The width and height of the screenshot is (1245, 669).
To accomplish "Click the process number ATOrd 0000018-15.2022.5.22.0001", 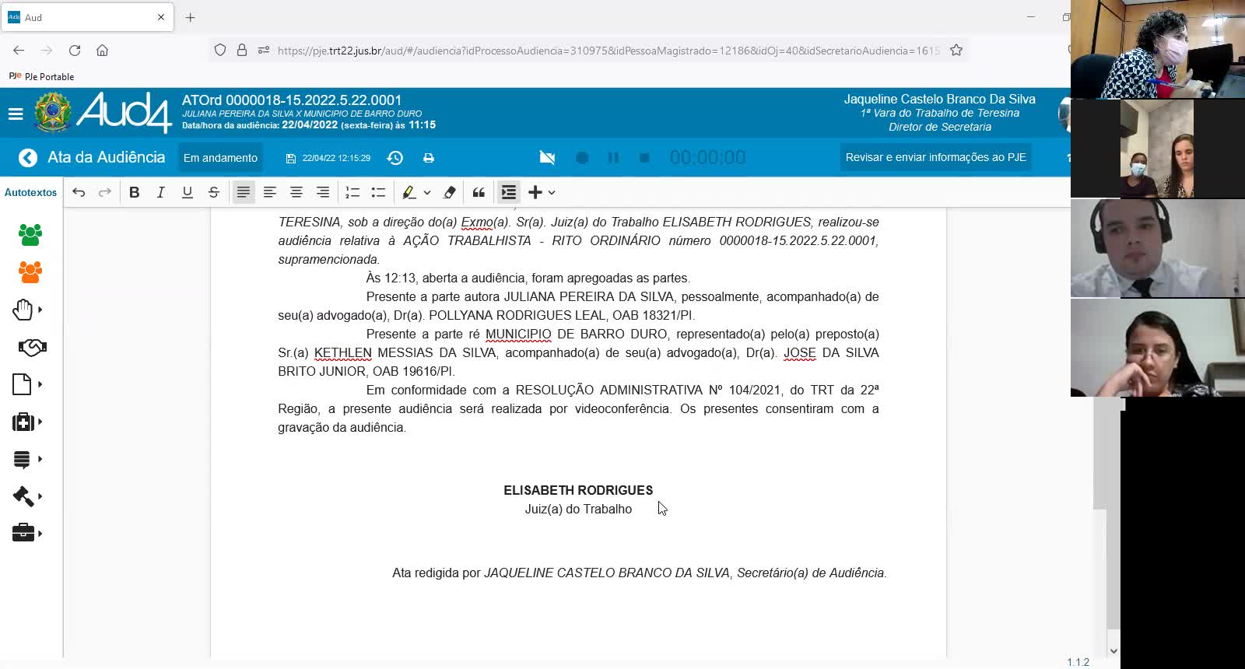I will coord(292,100).
